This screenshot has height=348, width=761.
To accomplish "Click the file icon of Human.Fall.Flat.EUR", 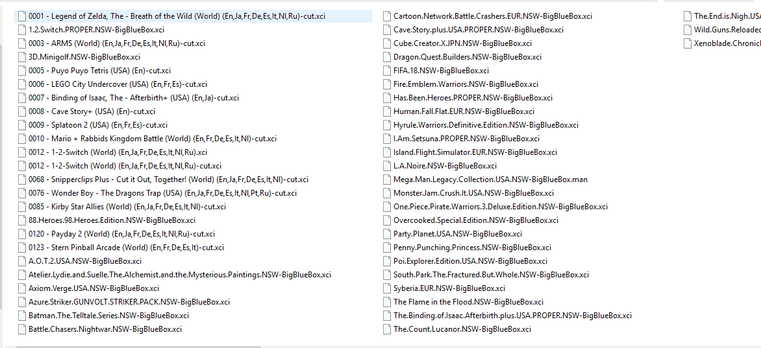I will tap(386, 111).
